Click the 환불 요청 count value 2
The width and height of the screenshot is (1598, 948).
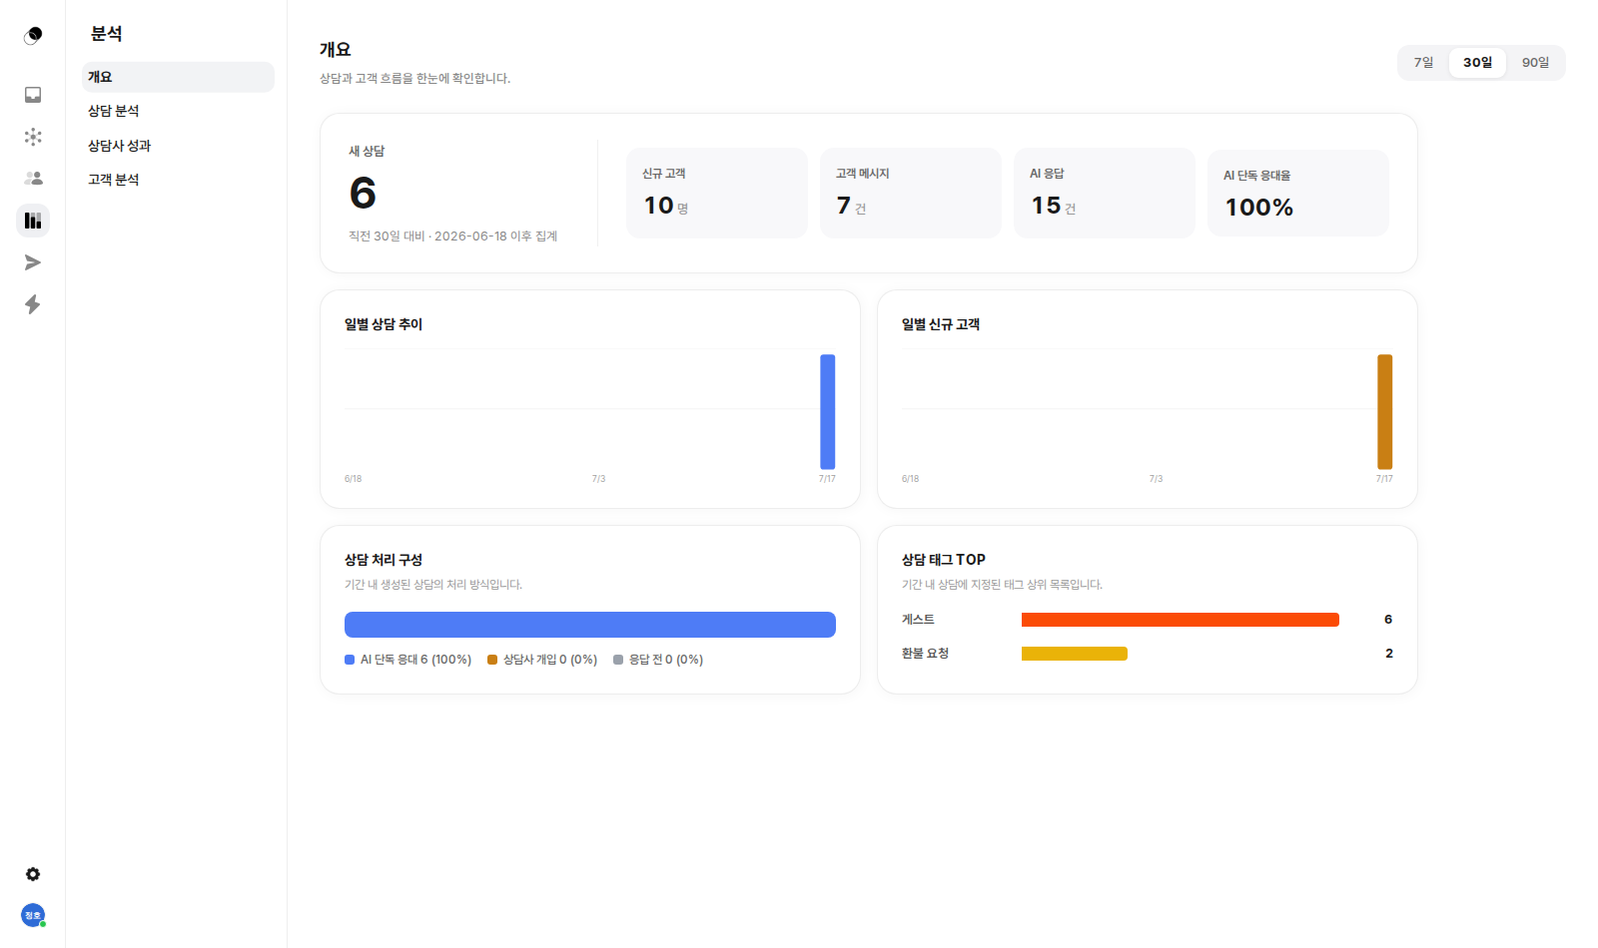pyautogui.click(x=1388, y=654)
